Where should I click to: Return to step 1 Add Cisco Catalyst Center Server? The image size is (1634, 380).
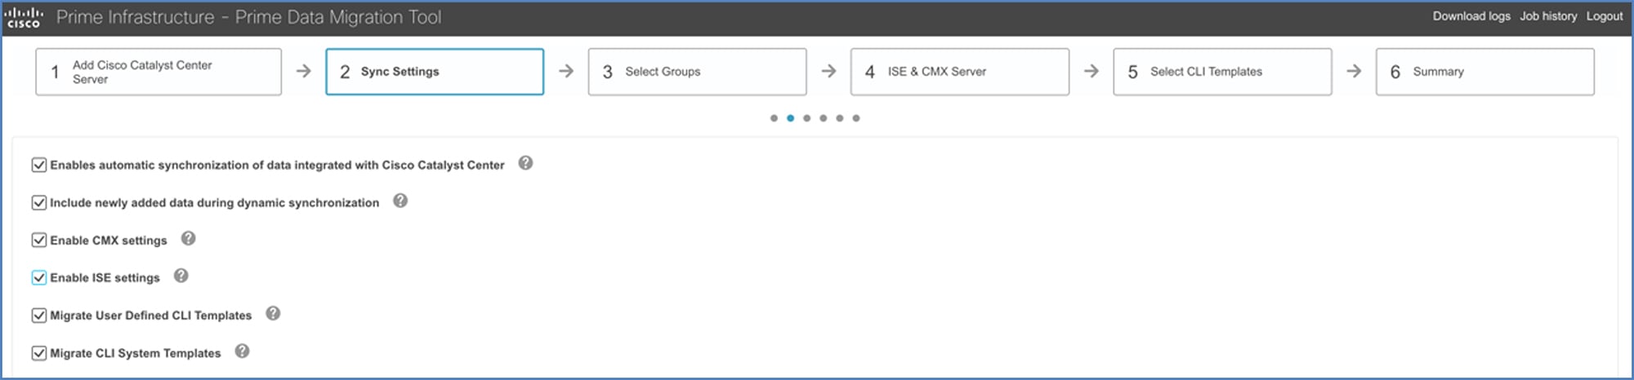158,72
